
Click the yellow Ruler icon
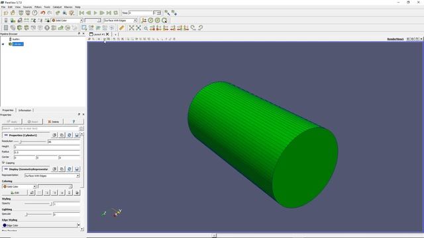122,28
